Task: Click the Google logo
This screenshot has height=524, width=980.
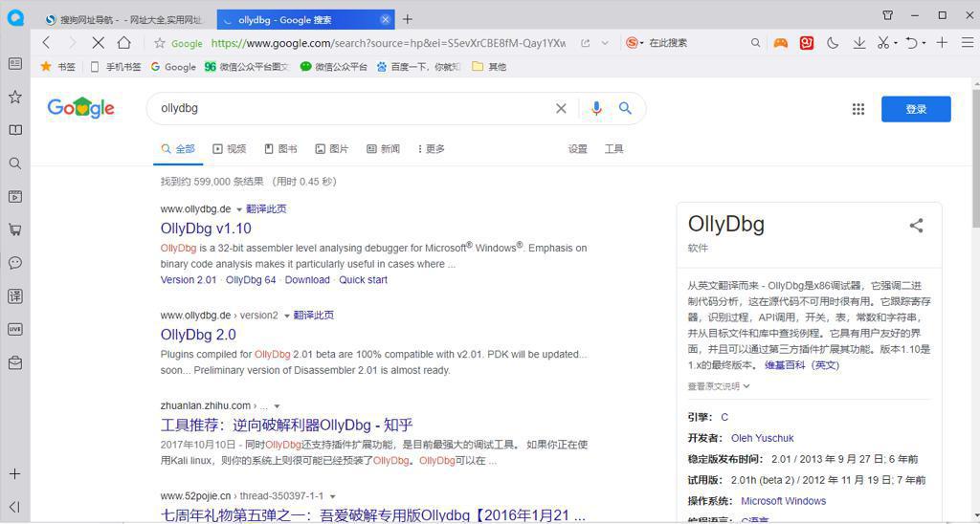Action: pyautogui.click(x=80, y=109)
